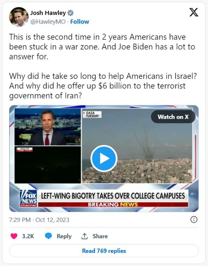Open Read 769 replies
Viewport: 208px width, 266px height.
[104, 251]
